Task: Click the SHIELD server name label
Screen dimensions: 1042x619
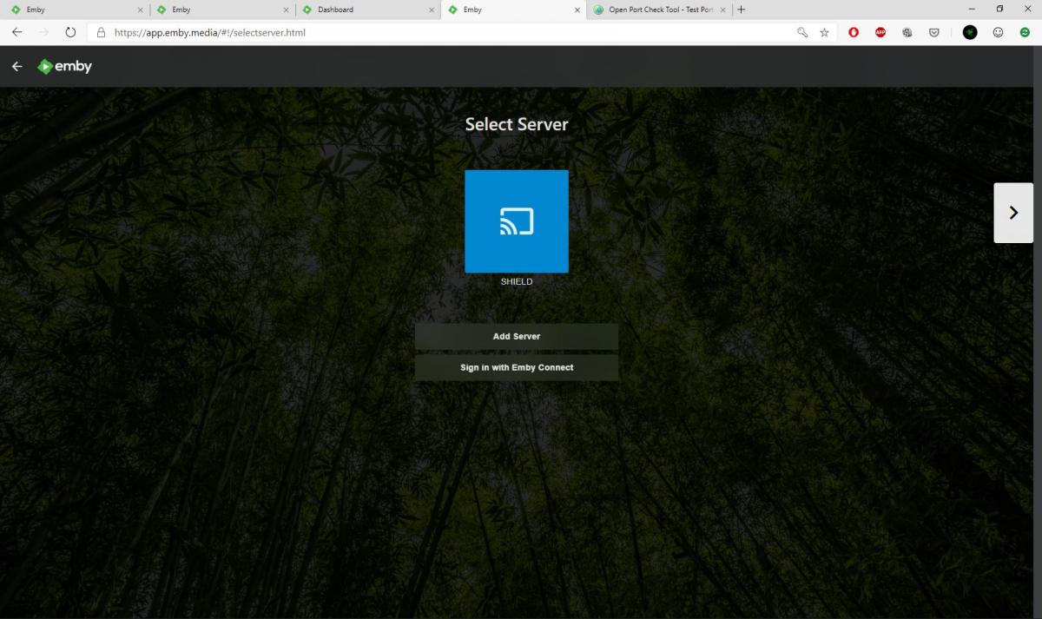Action: [517, 282]
